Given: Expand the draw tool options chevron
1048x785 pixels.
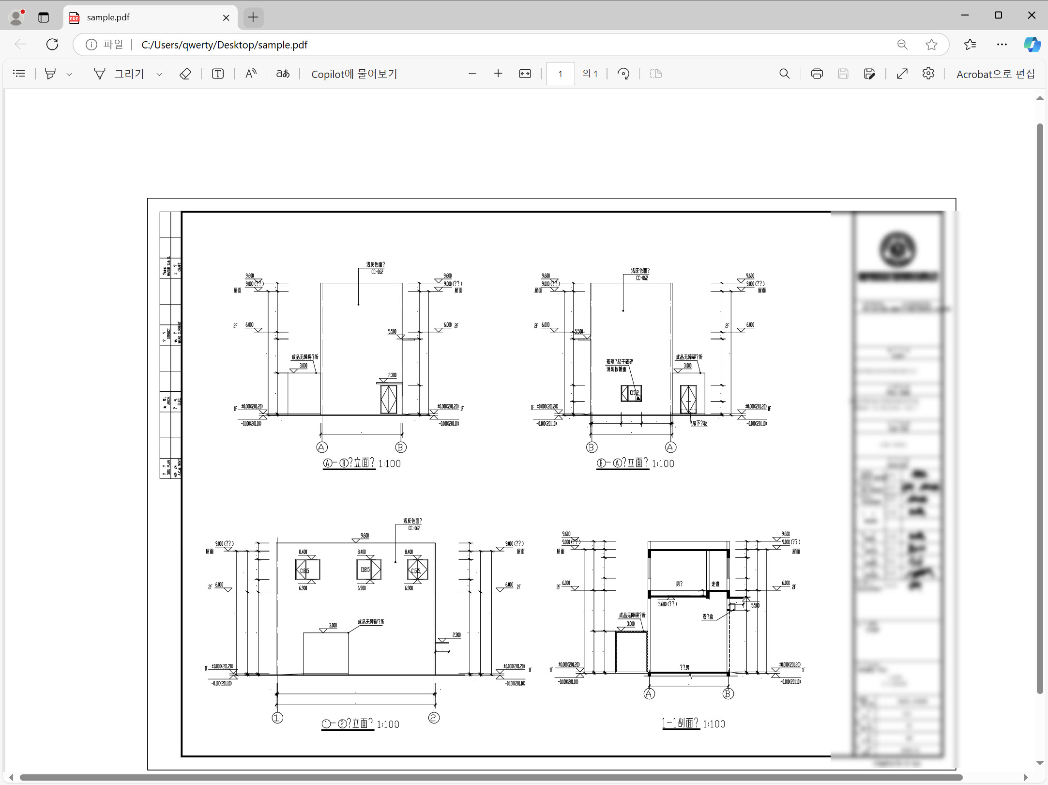Looking at the screenshot, I should coord(159,74).
